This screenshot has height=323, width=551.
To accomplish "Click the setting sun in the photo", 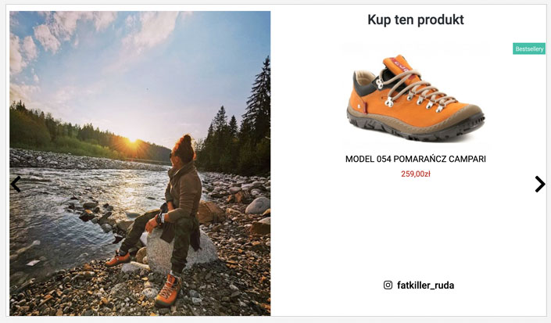I will pyautogui.click(x=133, y=141).
